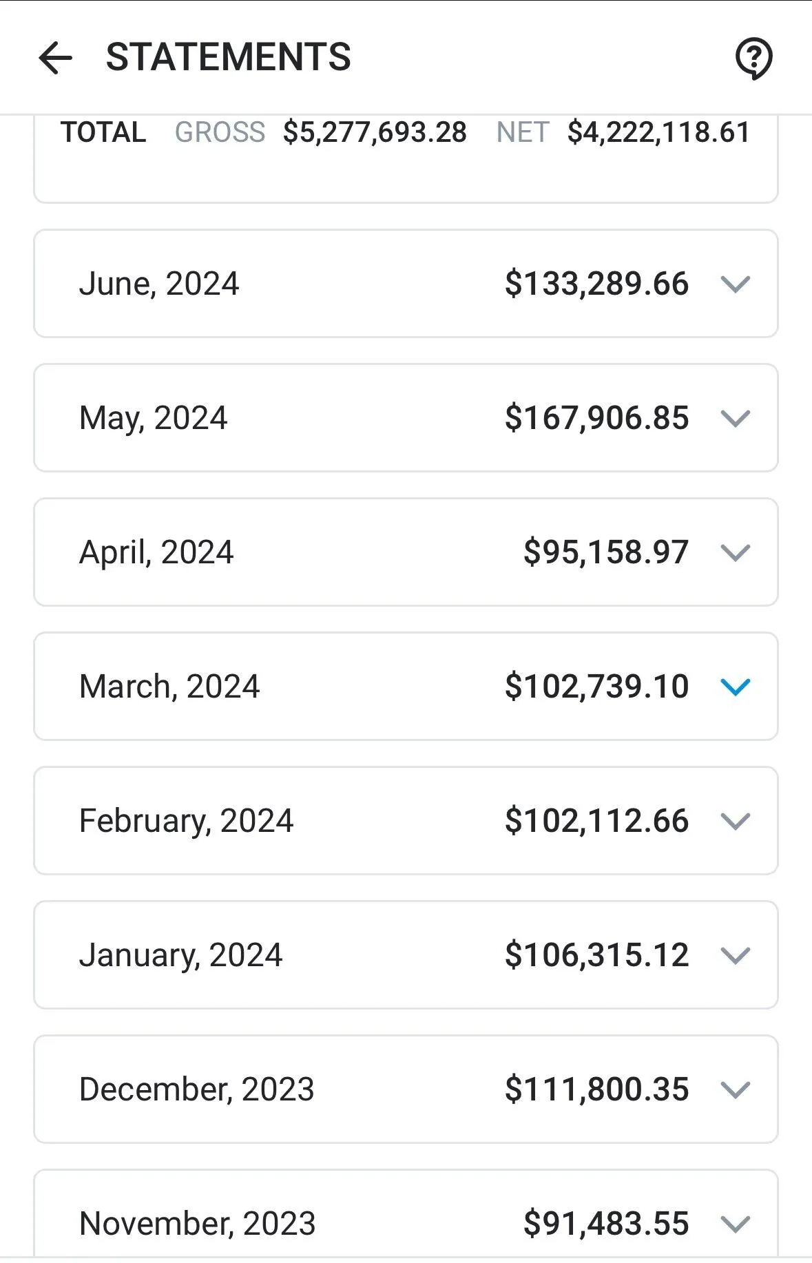Open the November, 2023 statement row
The width and height of the screenshot is (812, 1263).
click(406, 1216)
